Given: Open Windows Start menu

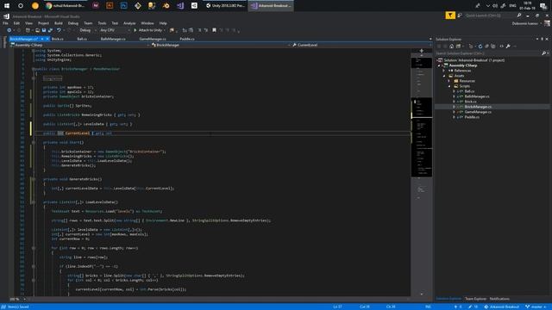Looking at the screenshot, I should click(7, 6).
